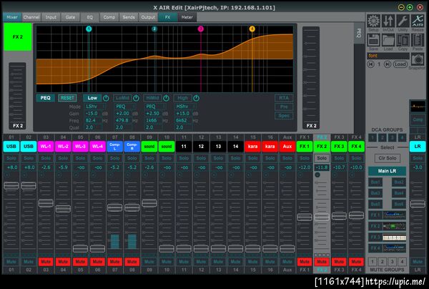Open FX 4 effect thumbnail
429x289 pixels.
[x=394, y=248]
